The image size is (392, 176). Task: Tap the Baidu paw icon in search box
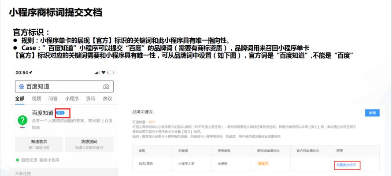[22, 87]
